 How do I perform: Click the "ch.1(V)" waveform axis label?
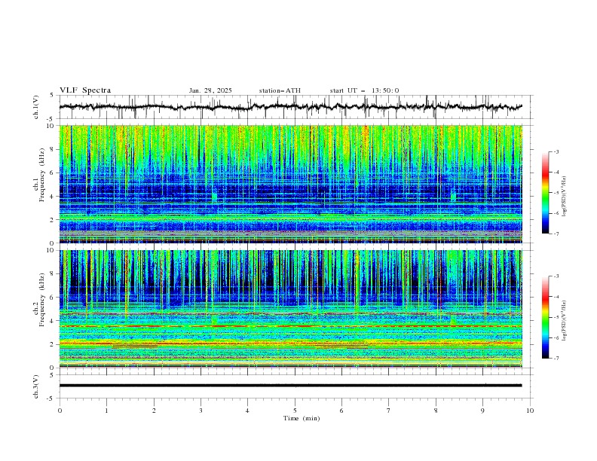tap(36, 107)
